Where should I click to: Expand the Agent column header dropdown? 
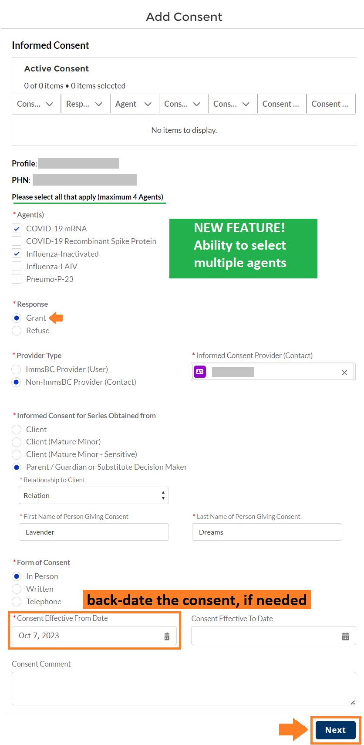pos(147,104)
